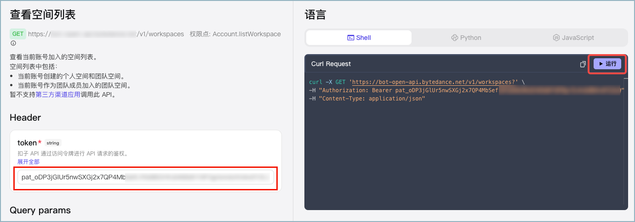Viewport: 635px width, 222px height.
Task: Click into the token input field
Action: pos(146,177)
